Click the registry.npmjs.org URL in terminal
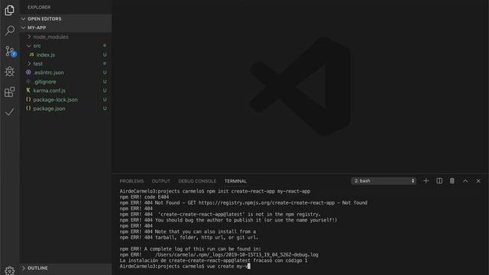 pyautogui.click(x=267, y=203)
